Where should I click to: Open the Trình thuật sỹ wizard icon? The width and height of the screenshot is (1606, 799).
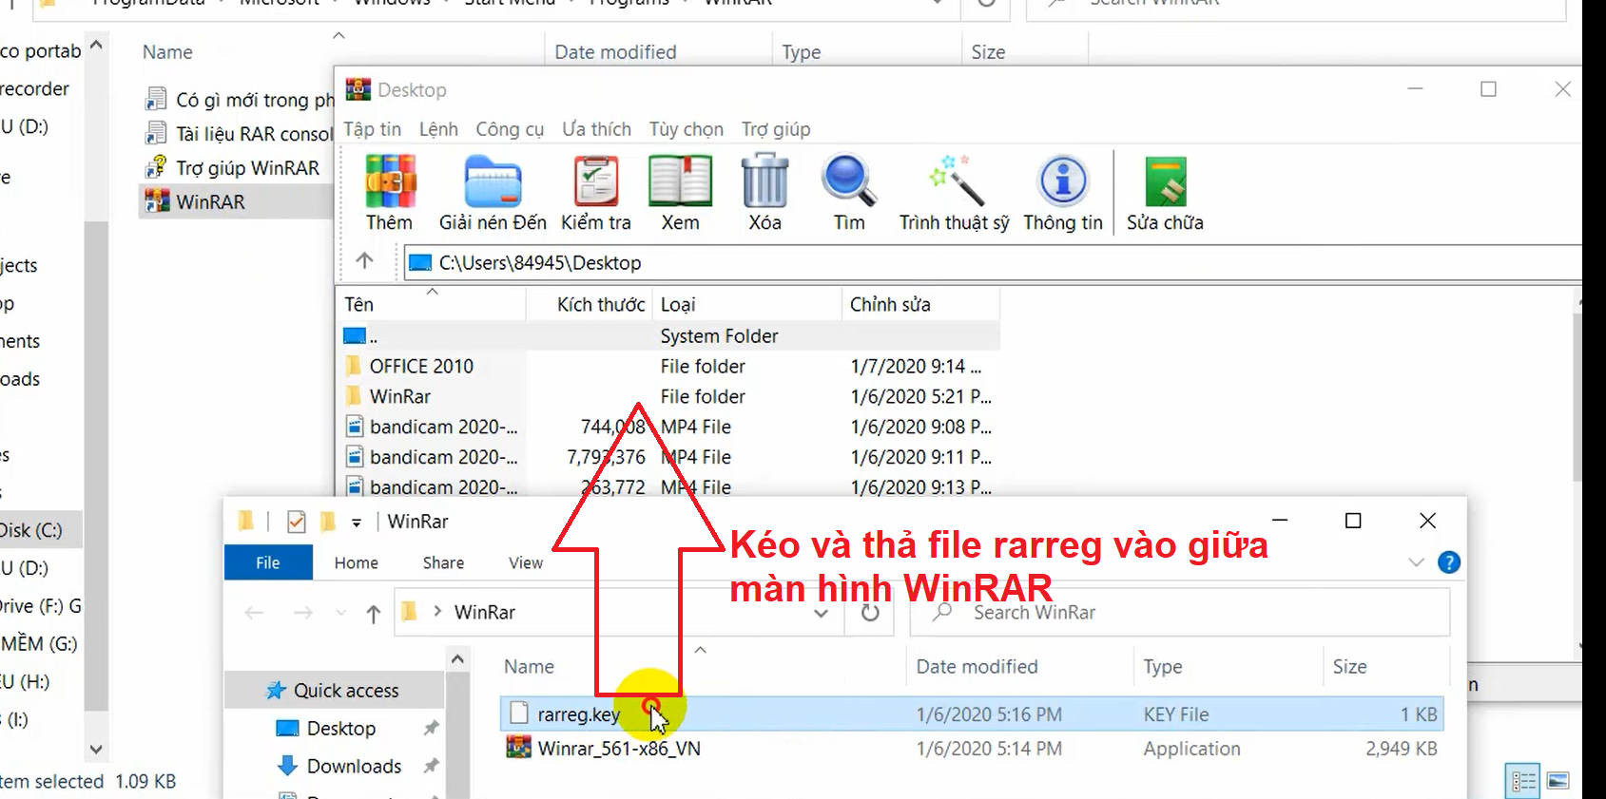click(x=955, y=181)
